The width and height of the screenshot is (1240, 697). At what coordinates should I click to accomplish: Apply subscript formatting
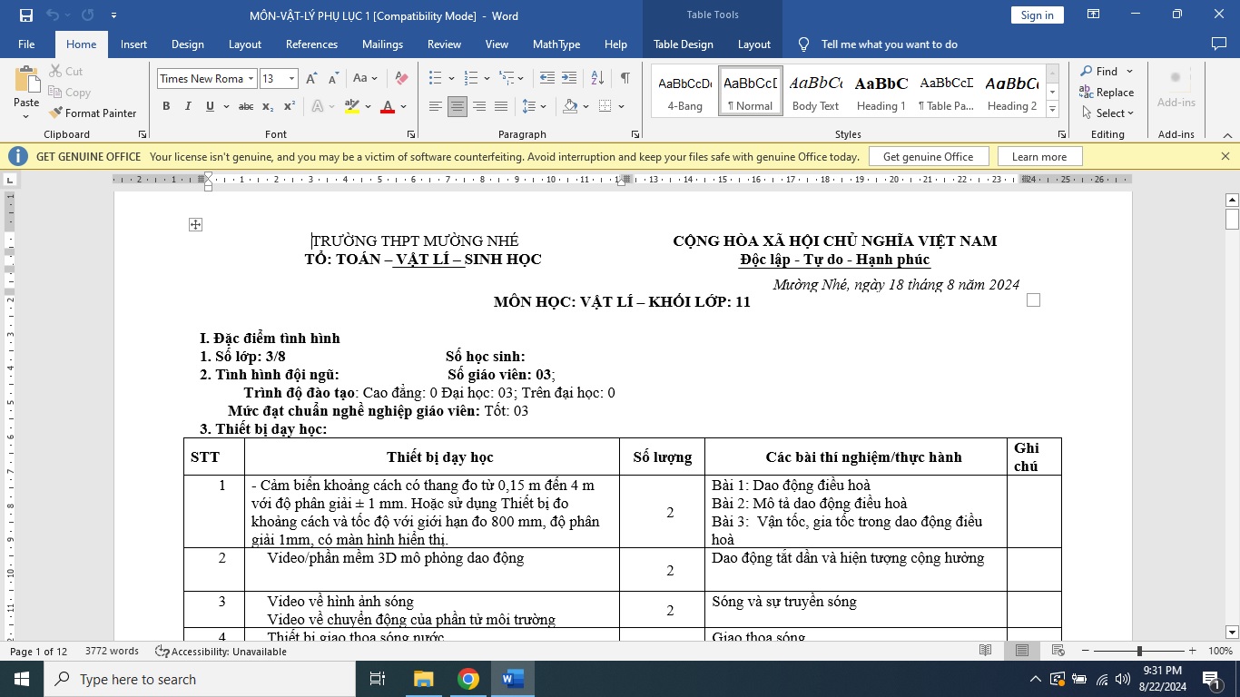[x=268, y=106]
